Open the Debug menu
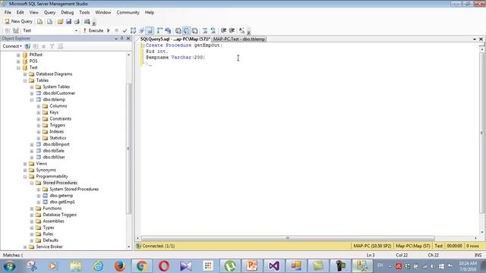The height and width of the screenshot is (273, 486). [x=68, y=12]
